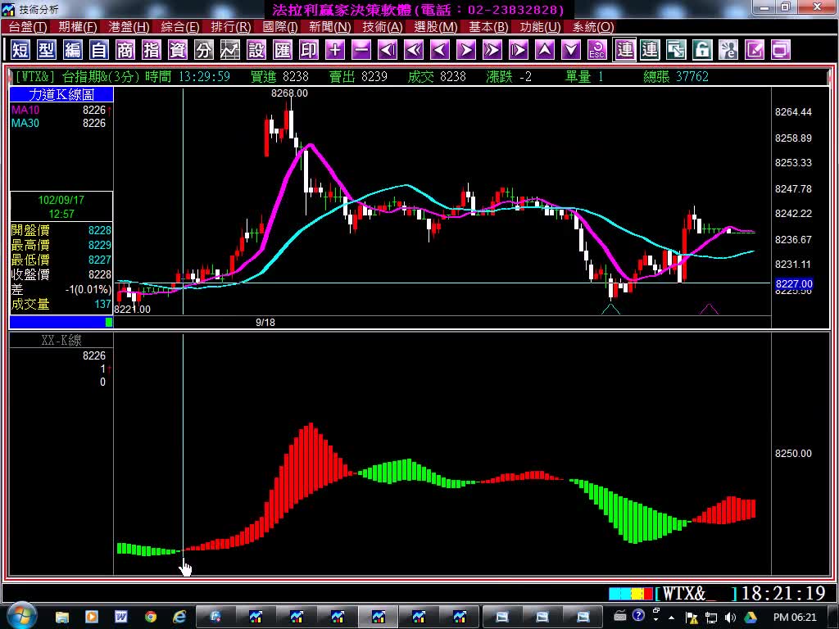
Task: Zoom in with the plus icon
Action: [335, 50]
